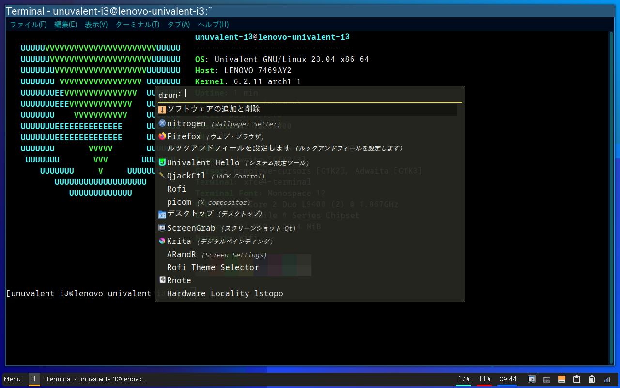
Task: Open the panel Menu button
Action: click(13, 379)
